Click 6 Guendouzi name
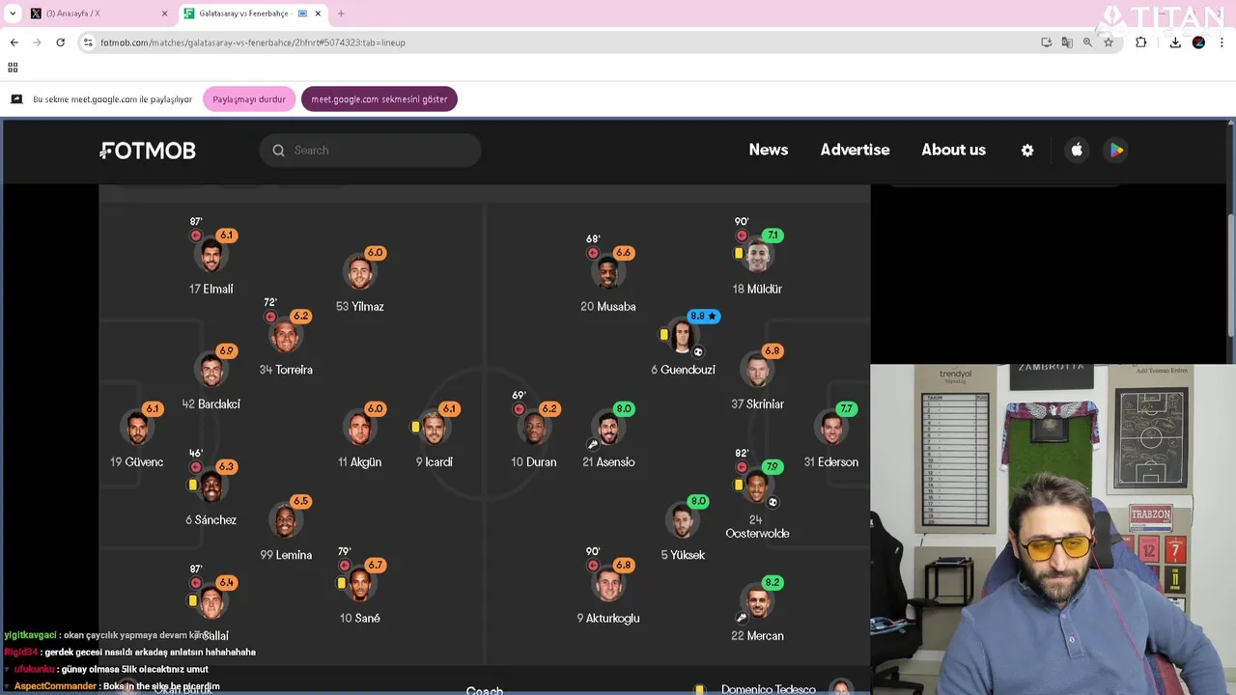Viewport: 1236px width, 695px height. [x=683, y=371]
